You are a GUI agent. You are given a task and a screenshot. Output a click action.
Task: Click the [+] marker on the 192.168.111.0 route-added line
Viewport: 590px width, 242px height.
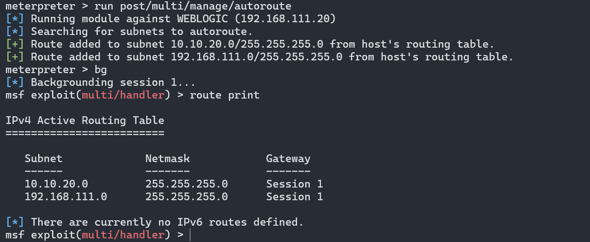coord(15,57)
